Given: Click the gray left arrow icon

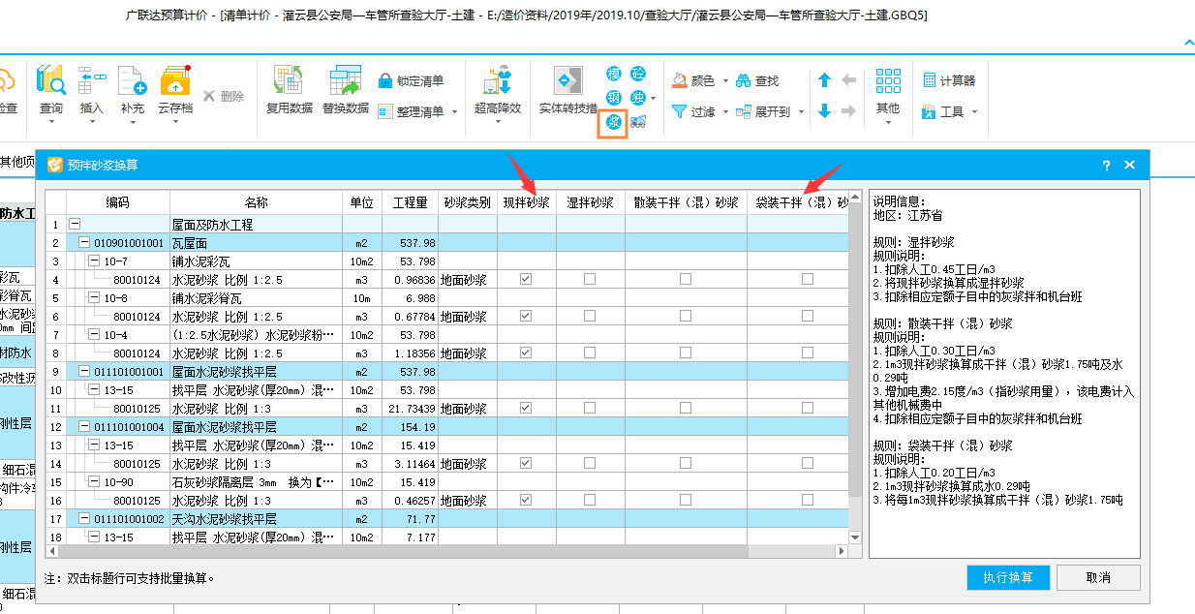Looking at the screenshot, I should pos(849,80).
